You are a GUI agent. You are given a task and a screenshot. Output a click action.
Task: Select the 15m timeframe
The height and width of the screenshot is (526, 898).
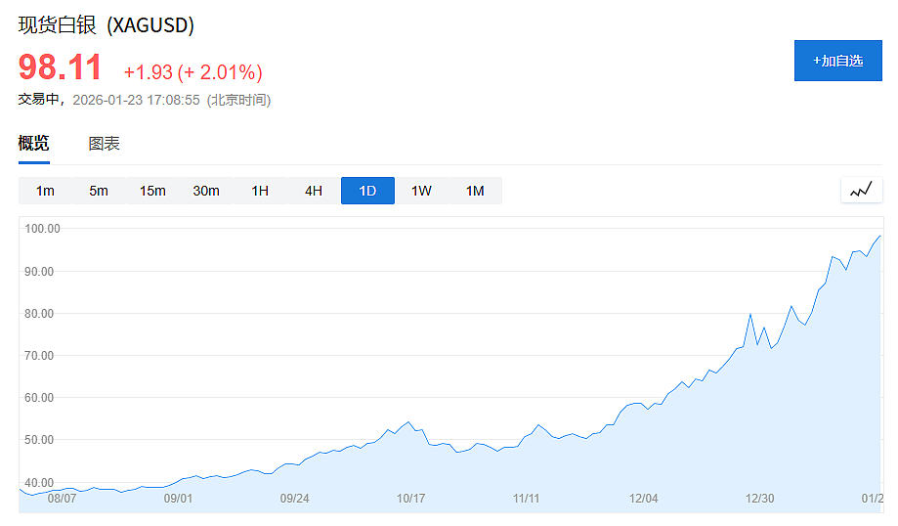tap(152, 191)
